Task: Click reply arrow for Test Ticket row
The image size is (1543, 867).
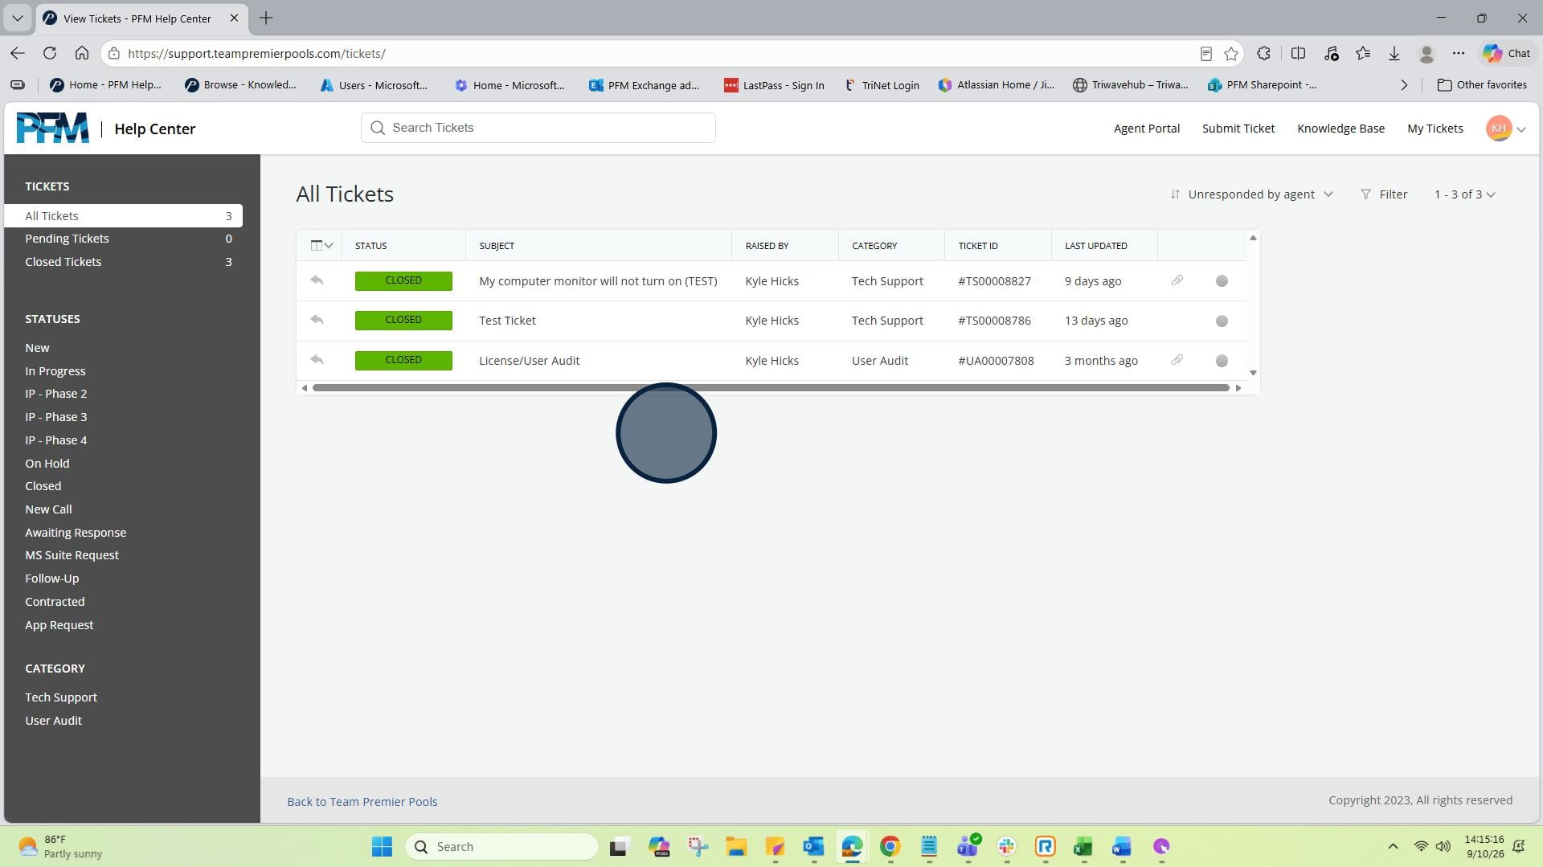Action: pos(317,320)
